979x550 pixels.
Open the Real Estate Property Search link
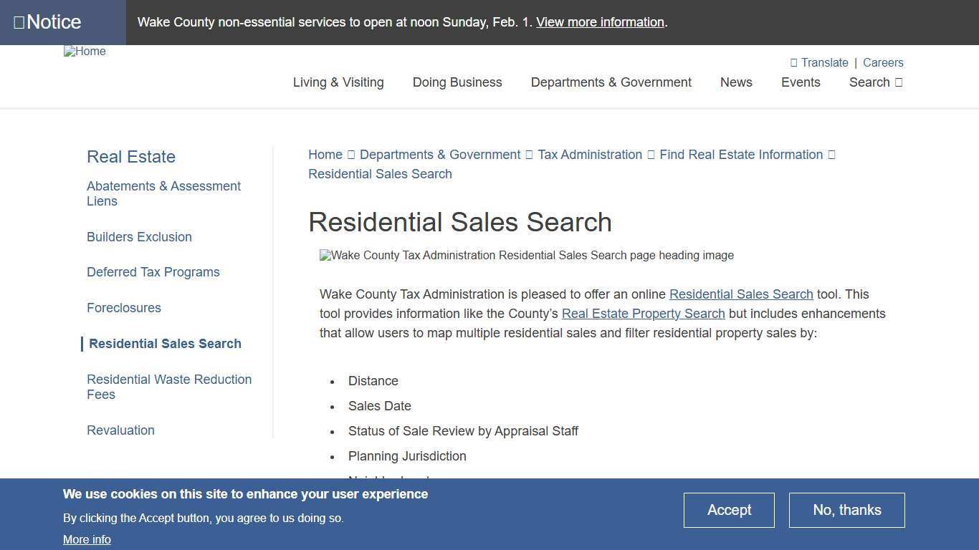[644, 313]
